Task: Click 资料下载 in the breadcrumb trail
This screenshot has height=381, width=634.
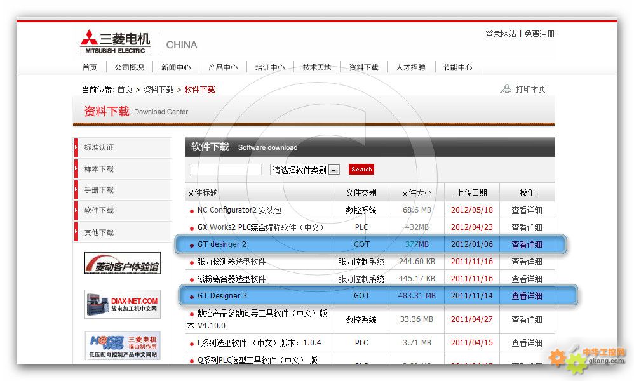Action: click(159, 90)
